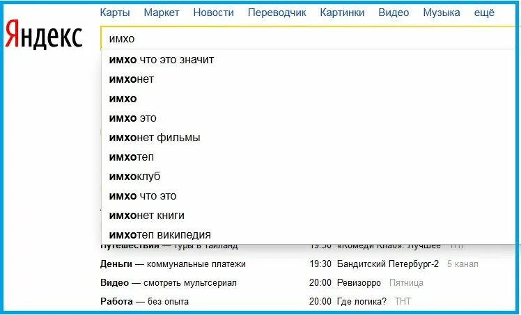
Task: Click the Пятница channel label
Action: [x=406, y=283]
